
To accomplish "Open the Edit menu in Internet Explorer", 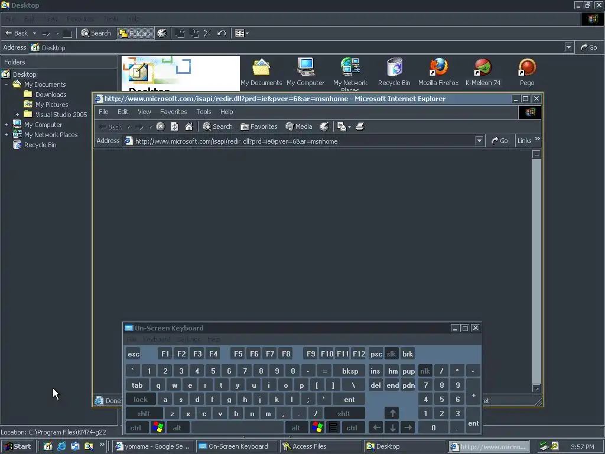I will coord(123,112).
